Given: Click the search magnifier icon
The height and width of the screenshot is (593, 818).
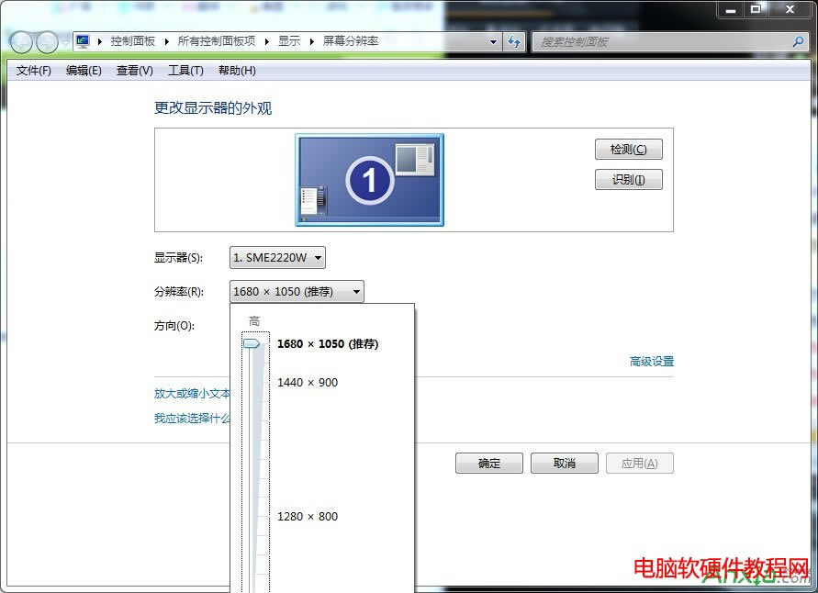Looking at the screenshot, I should coord(798,41).
